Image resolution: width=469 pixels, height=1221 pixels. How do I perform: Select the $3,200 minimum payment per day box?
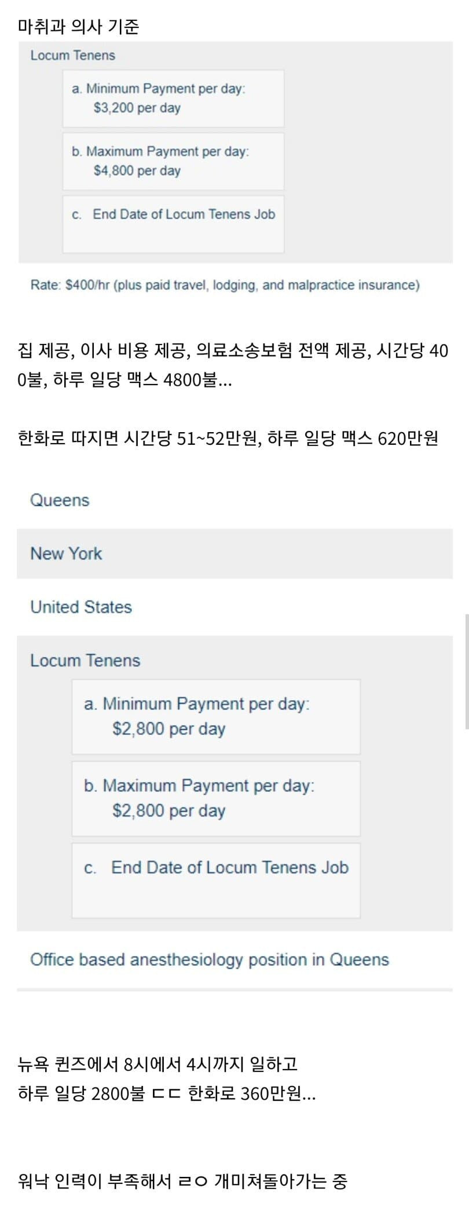click(173, 99)
